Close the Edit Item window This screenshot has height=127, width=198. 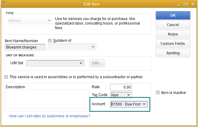pyautogui.click(x=193, y=5)
